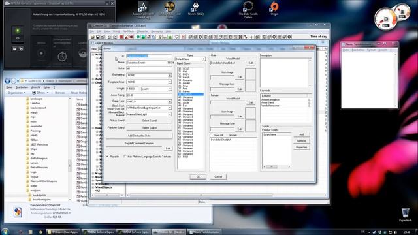Click the Windows Start orb
Image resolution: width=418 pixels, height=235 pixels.
(5, 232)
